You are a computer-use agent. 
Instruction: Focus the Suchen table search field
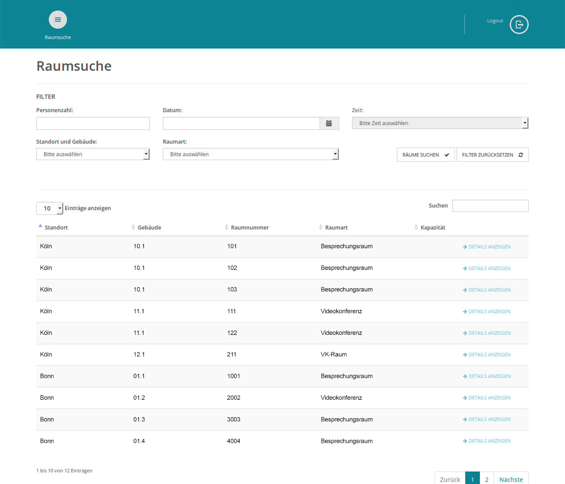(491, 206)
